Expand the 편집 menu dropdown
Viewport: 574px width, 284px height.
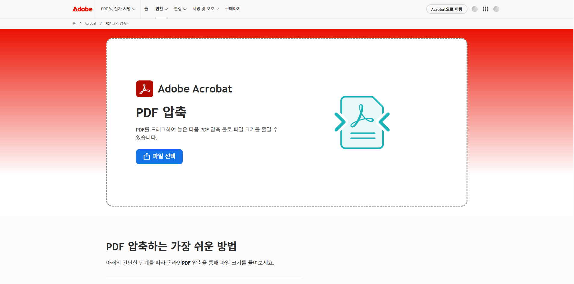click(180, 9)
